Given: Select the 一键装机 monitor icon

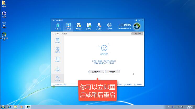Looking at the screenshot, I should point(68,26).
